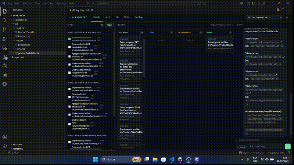Open the Search view in activity bar
Viewport: 294px width, 165px height.
click(5, 20)
